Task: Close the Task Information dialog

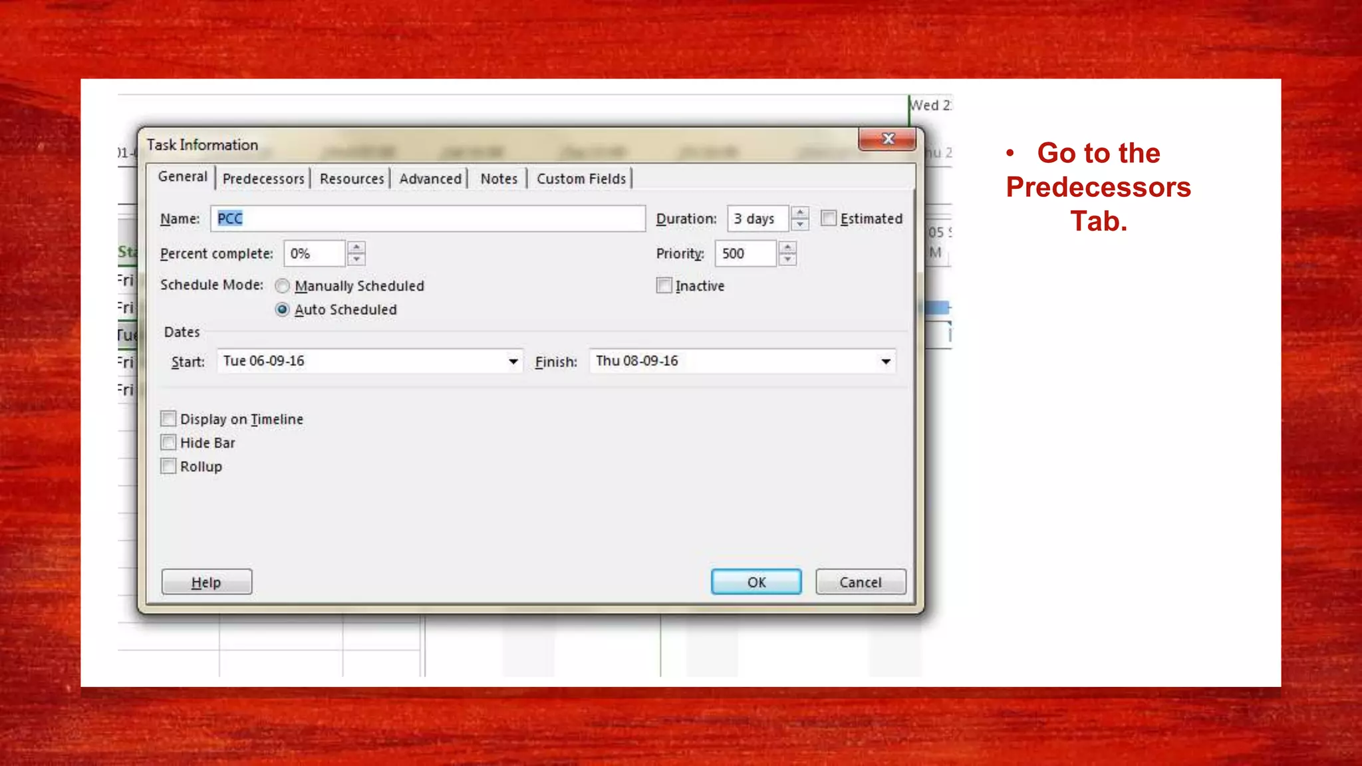Action: [888, 139]
